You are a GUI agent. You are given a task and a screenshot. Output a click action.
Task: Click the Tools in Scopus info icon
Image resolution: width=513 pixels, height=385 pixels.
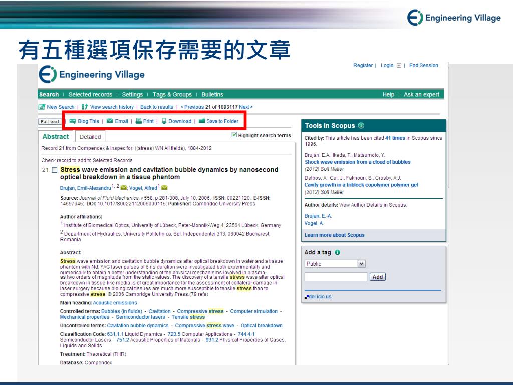pos(361,125)
